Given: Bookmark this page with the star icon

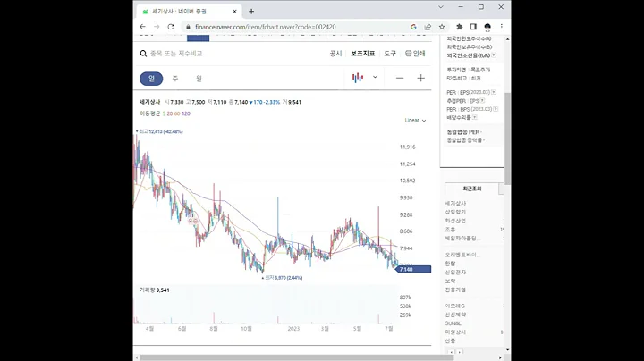Looking at the screenshot, I should tap(442, 27).
